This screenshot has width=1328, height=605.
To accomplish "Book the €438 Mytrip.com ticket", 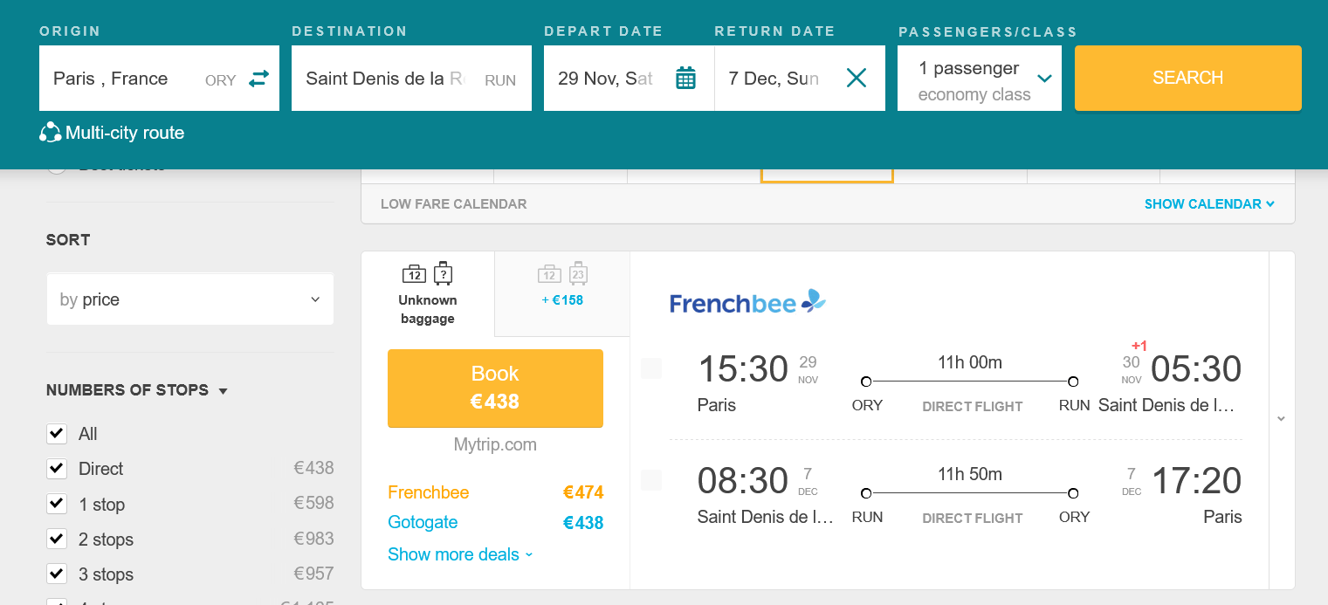I will click(x=495, y=388).
